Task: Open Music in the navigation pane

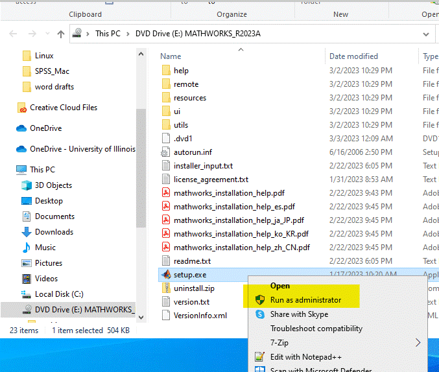Action: click(x=39, y=248)
